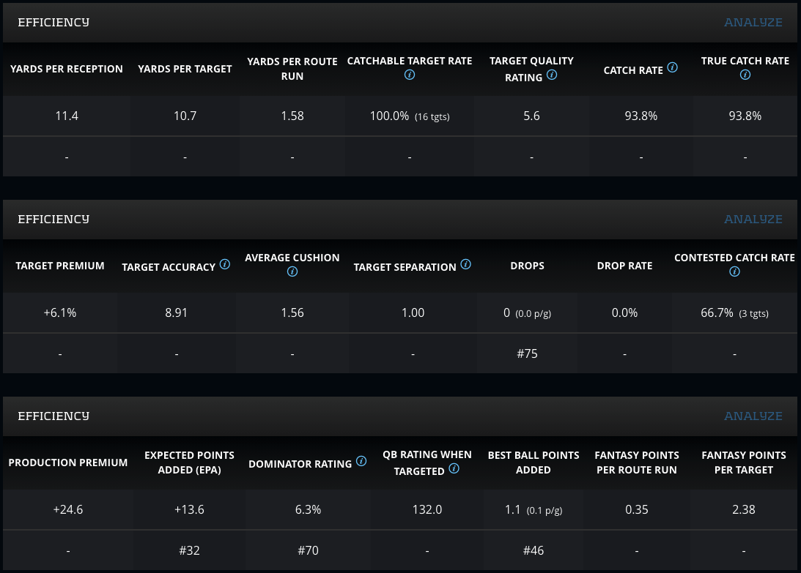This screenshot has width=801, height=573.
Task: Open the Average Cushion info icon
Action: click(x=292, y=272)
